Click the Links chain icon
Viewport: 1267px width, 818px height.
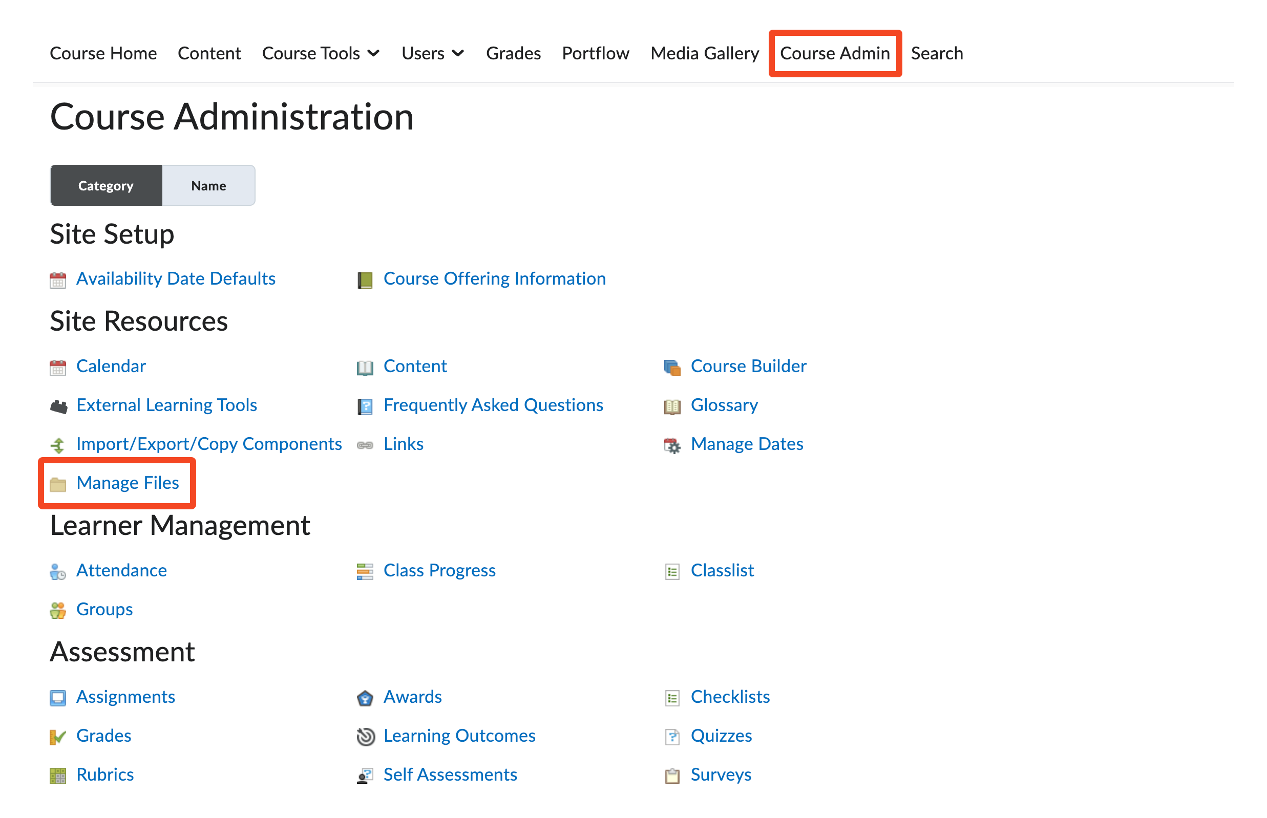pyautogui.click(x=365, y=445)
